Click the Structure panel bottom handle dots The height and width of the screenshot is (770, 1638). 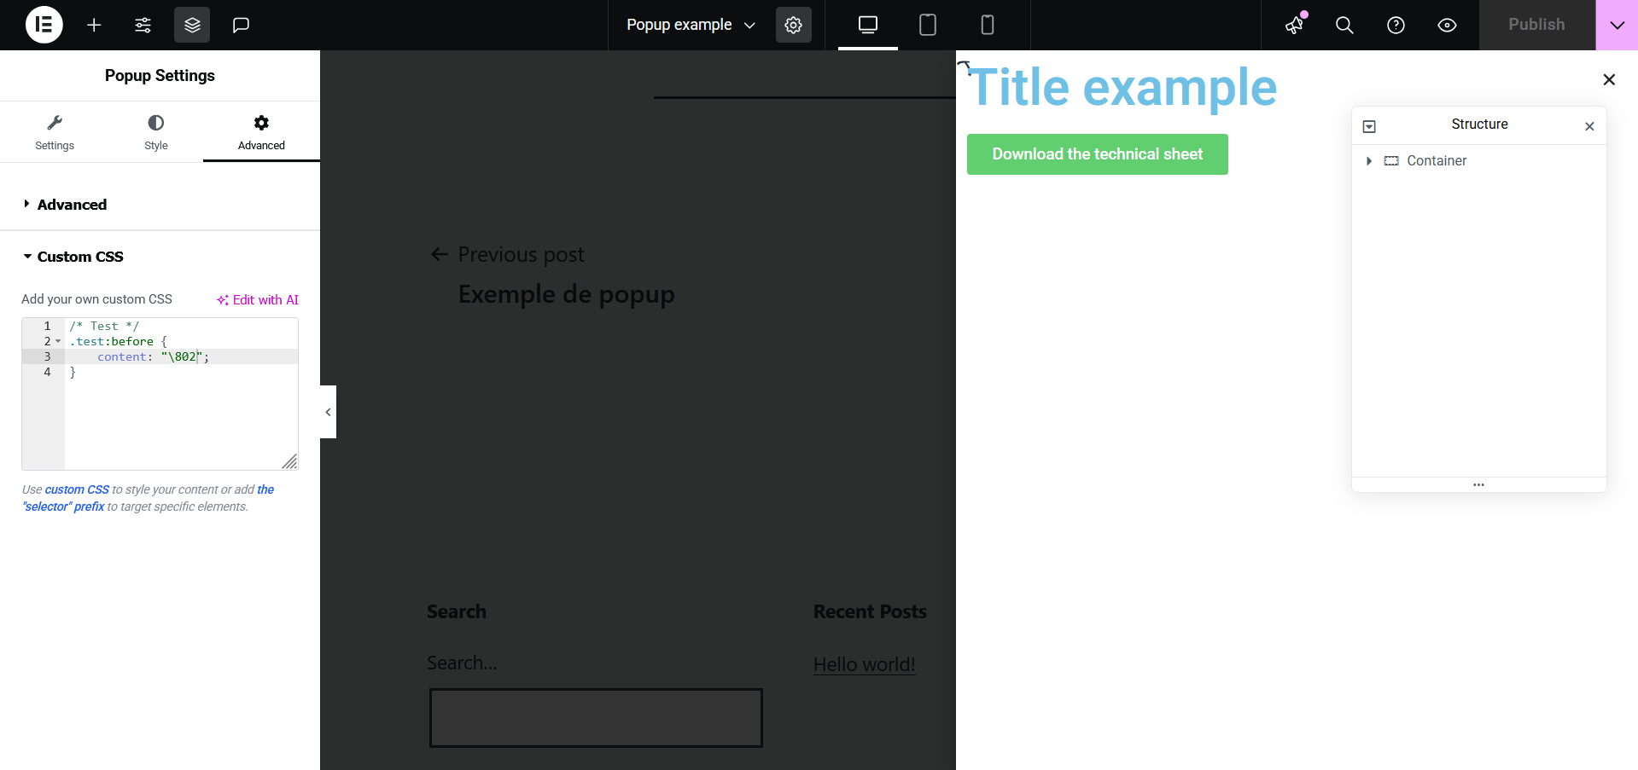1479,484
